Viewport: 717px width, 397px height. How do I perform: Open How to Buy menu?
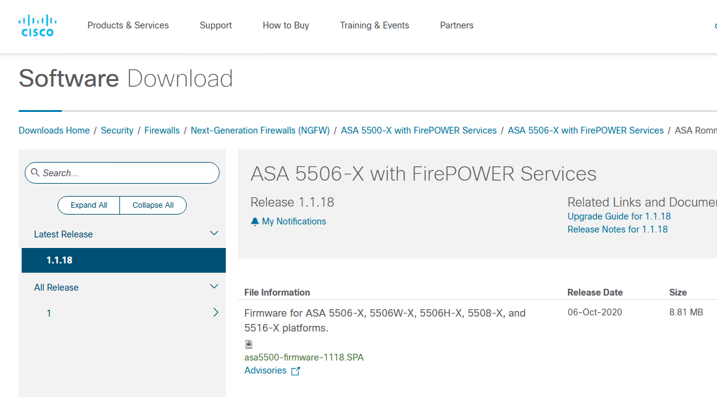(286, 25)
